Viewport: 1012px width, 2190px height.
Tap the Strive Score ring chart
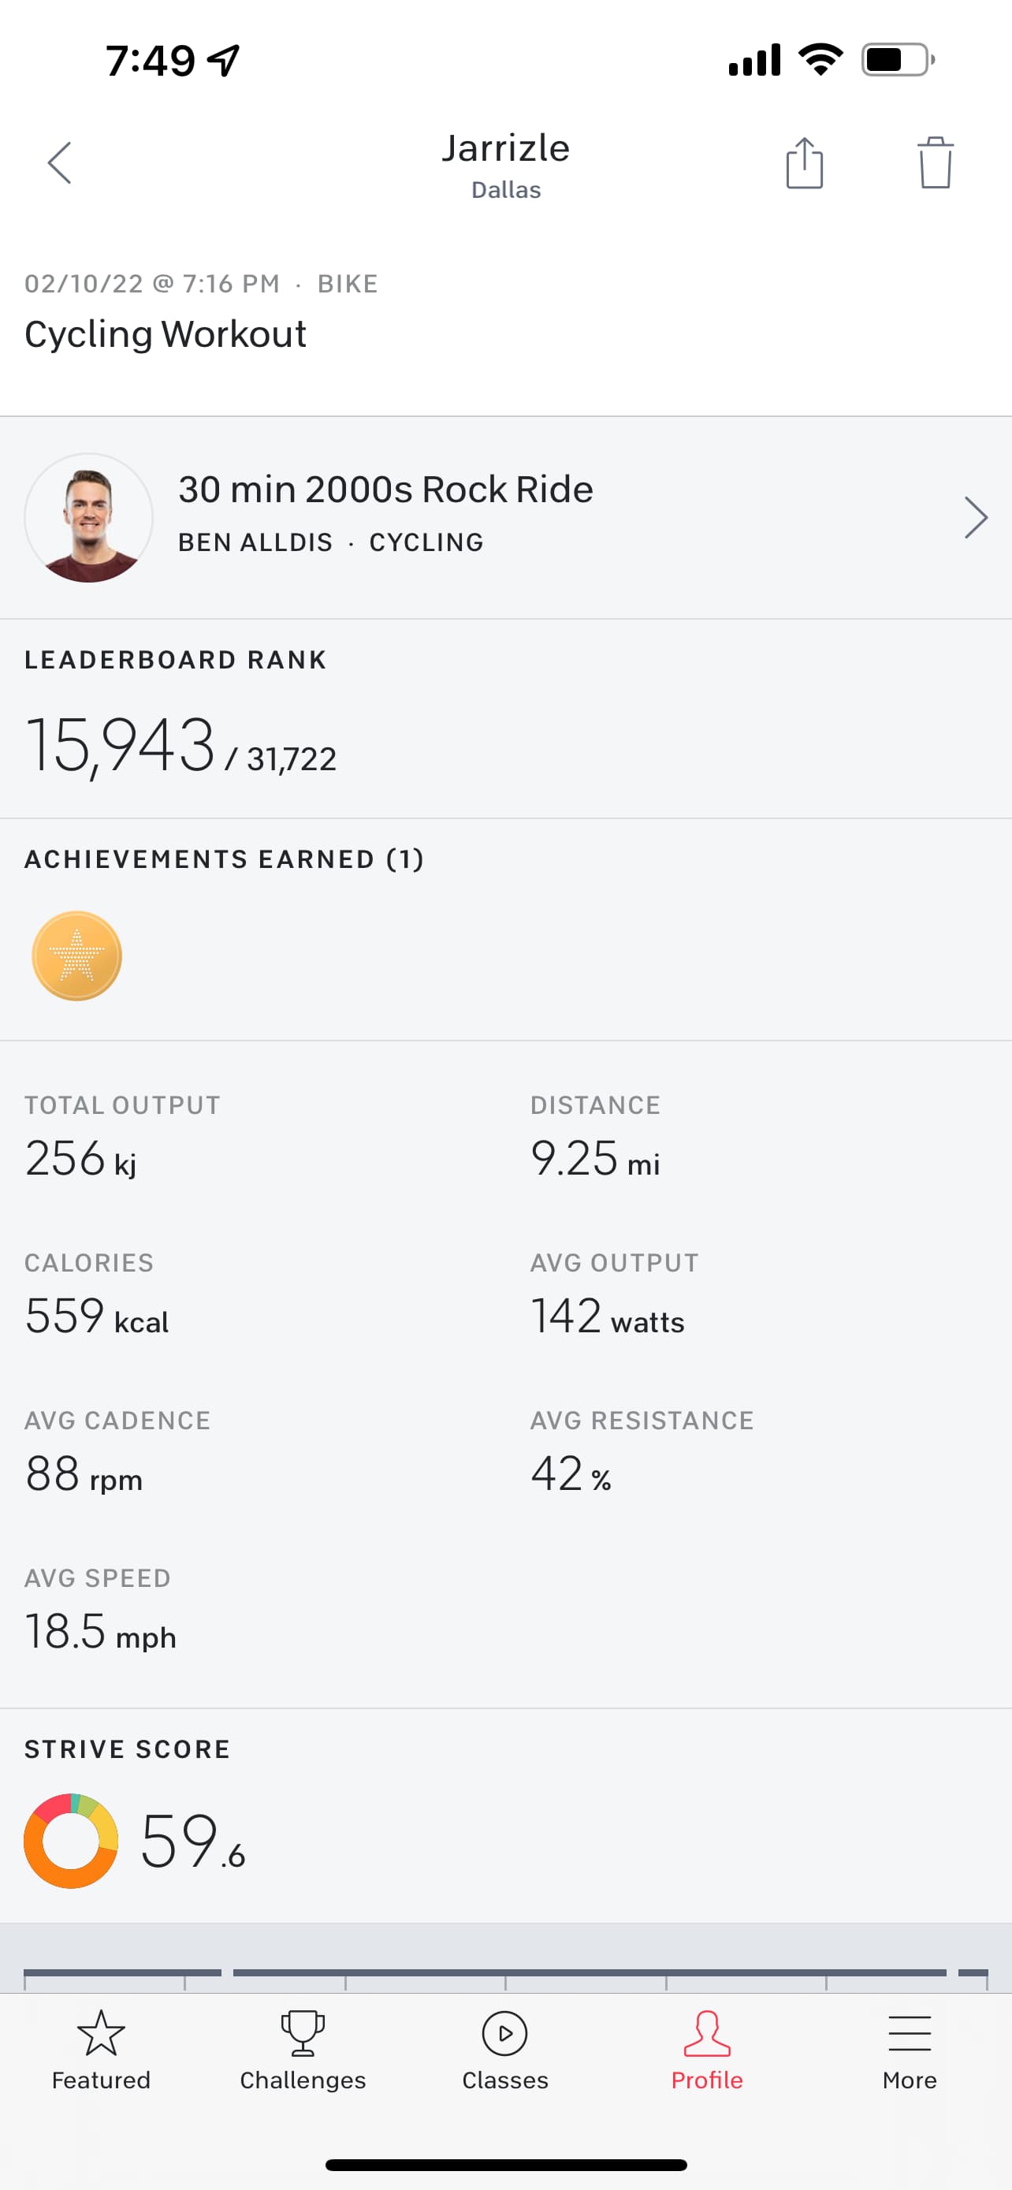[72, 1841]
